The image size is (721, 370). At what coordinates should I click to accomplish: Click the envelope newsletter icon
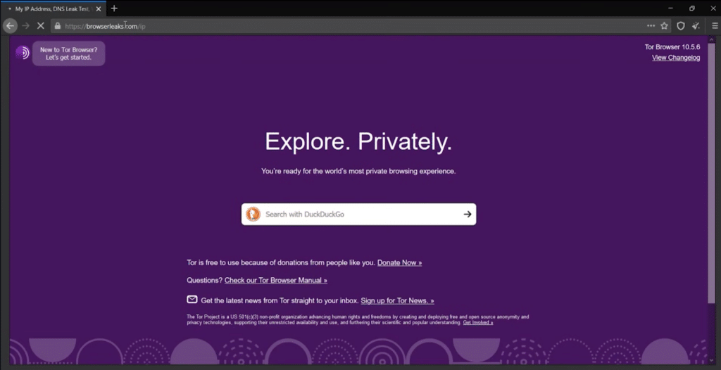[192, 300]
